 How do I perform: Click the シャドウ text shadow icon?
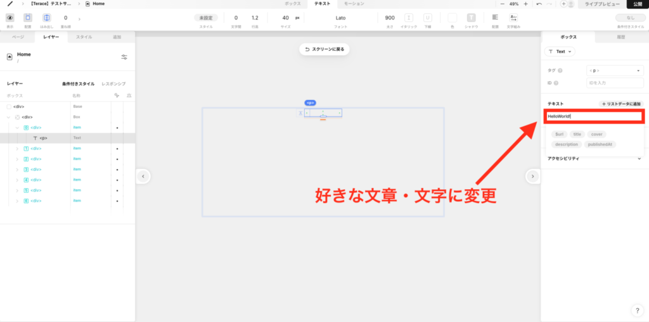click(x=471, y=18)
